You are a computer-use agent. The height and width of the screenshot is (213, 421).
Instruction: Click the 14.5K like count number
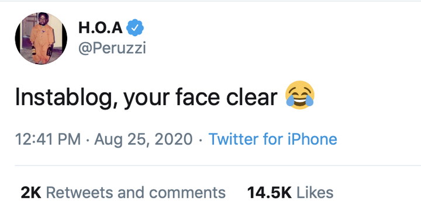click(x=270, y=193)
